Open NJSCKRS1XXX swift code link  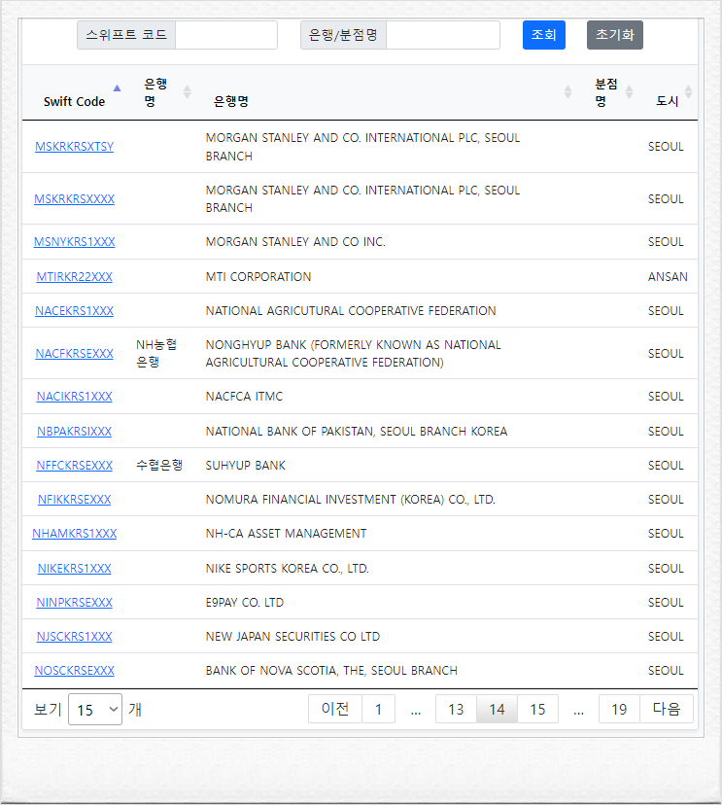click(75, 636)
